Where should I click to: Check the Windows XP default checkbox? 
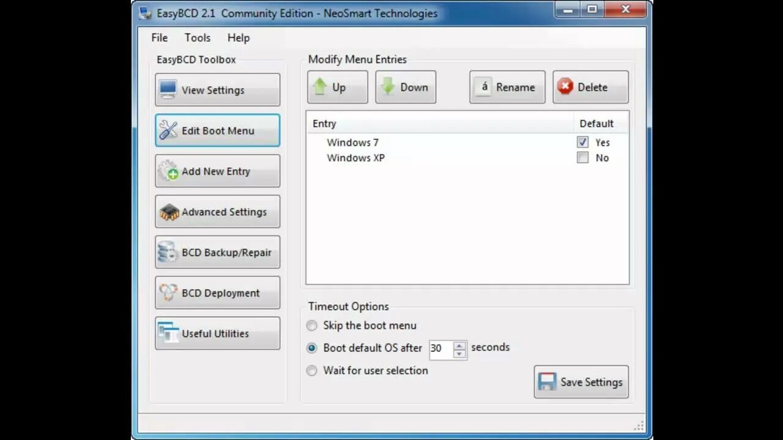click(x=582, y=158)
